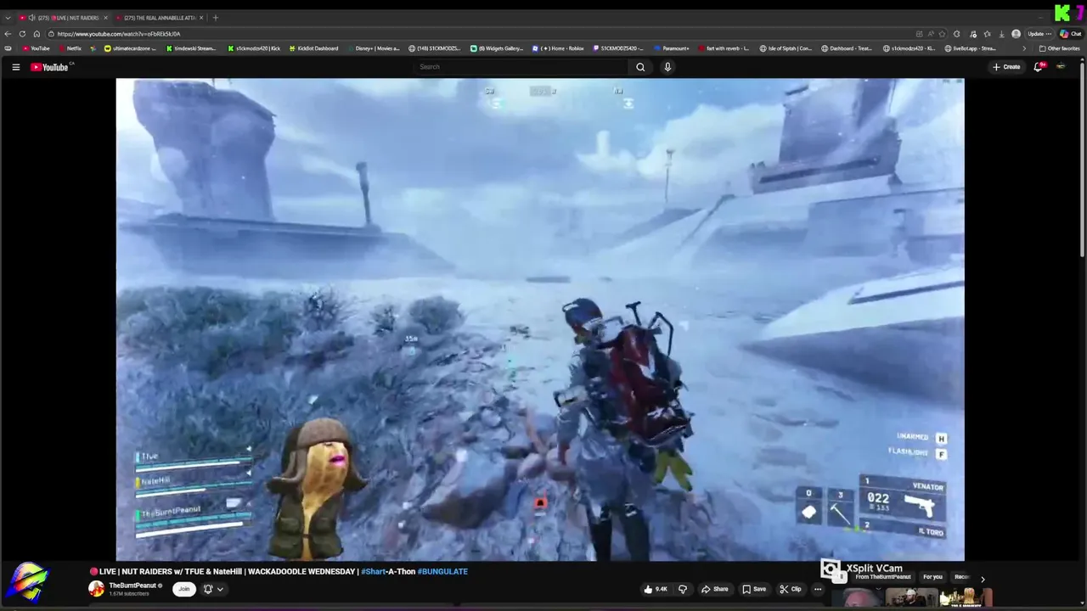Viewport: 1087px width, 611px height.
Task: Click the site info lock icon
Action: pyautogui.click(x=52, y=34)
